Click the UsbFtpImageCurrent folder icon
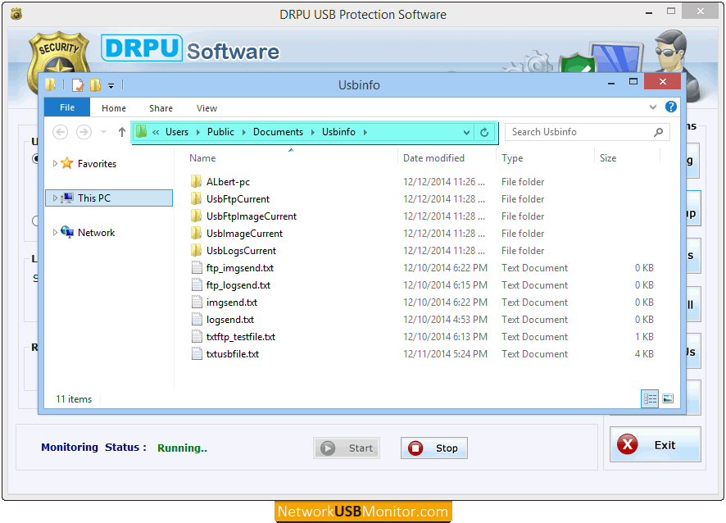 click(x=197, y=216)
